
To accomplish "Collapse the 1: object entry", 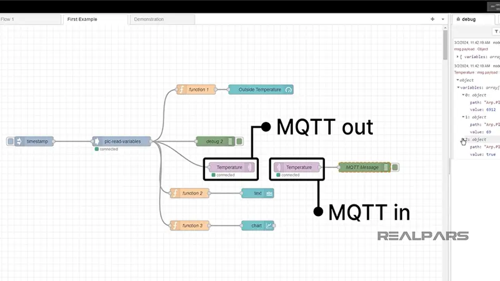I will click(464, 117).
